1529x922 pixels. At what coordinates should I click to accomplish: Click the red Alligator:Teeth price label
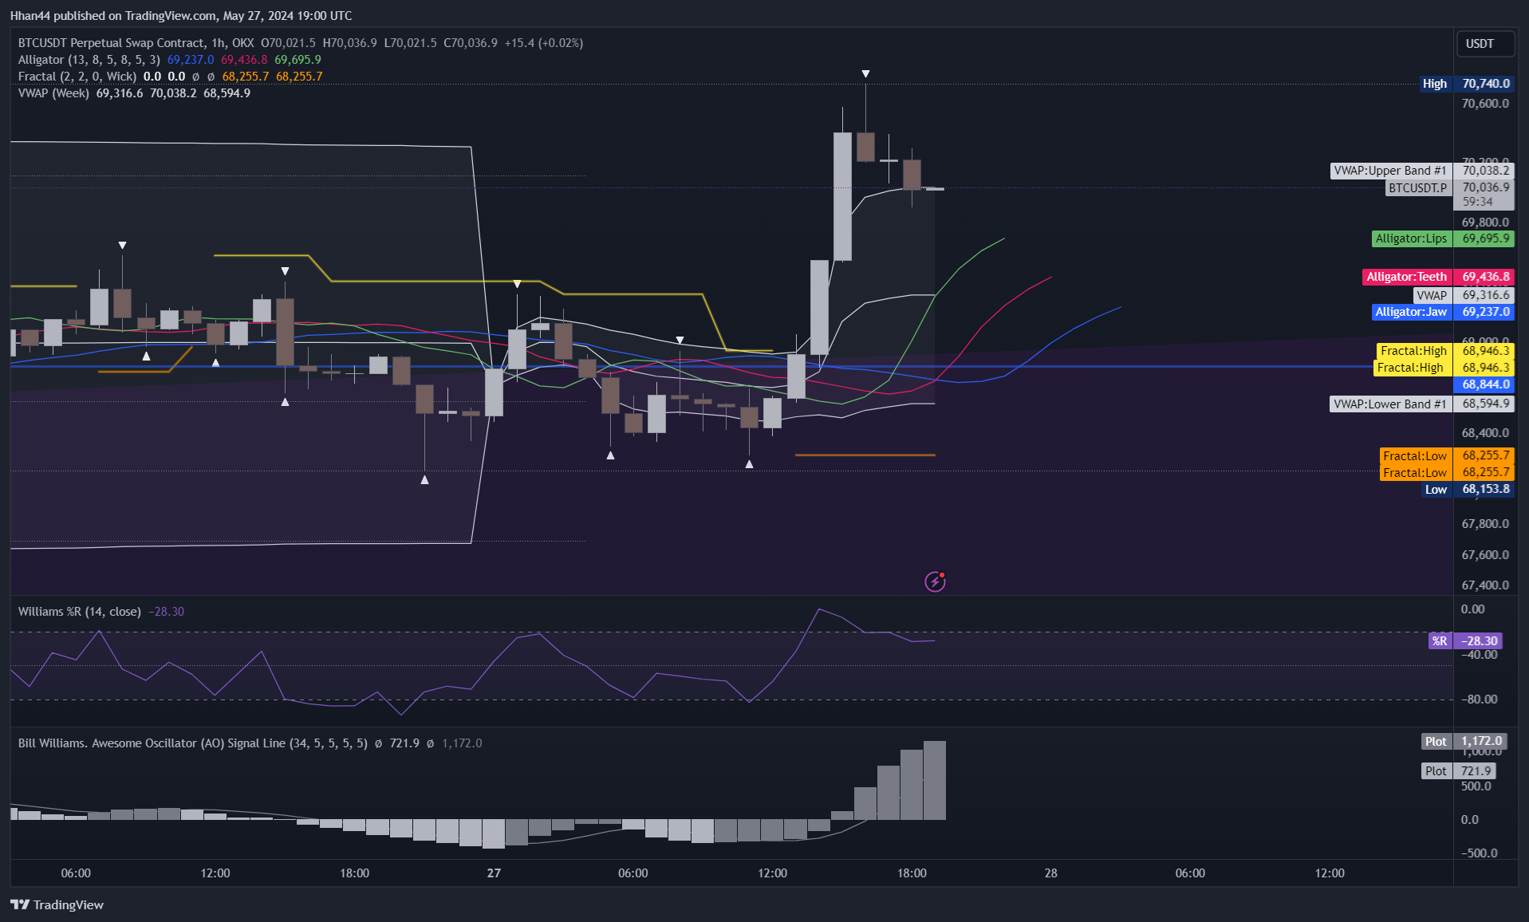(x=1438, y=278)
